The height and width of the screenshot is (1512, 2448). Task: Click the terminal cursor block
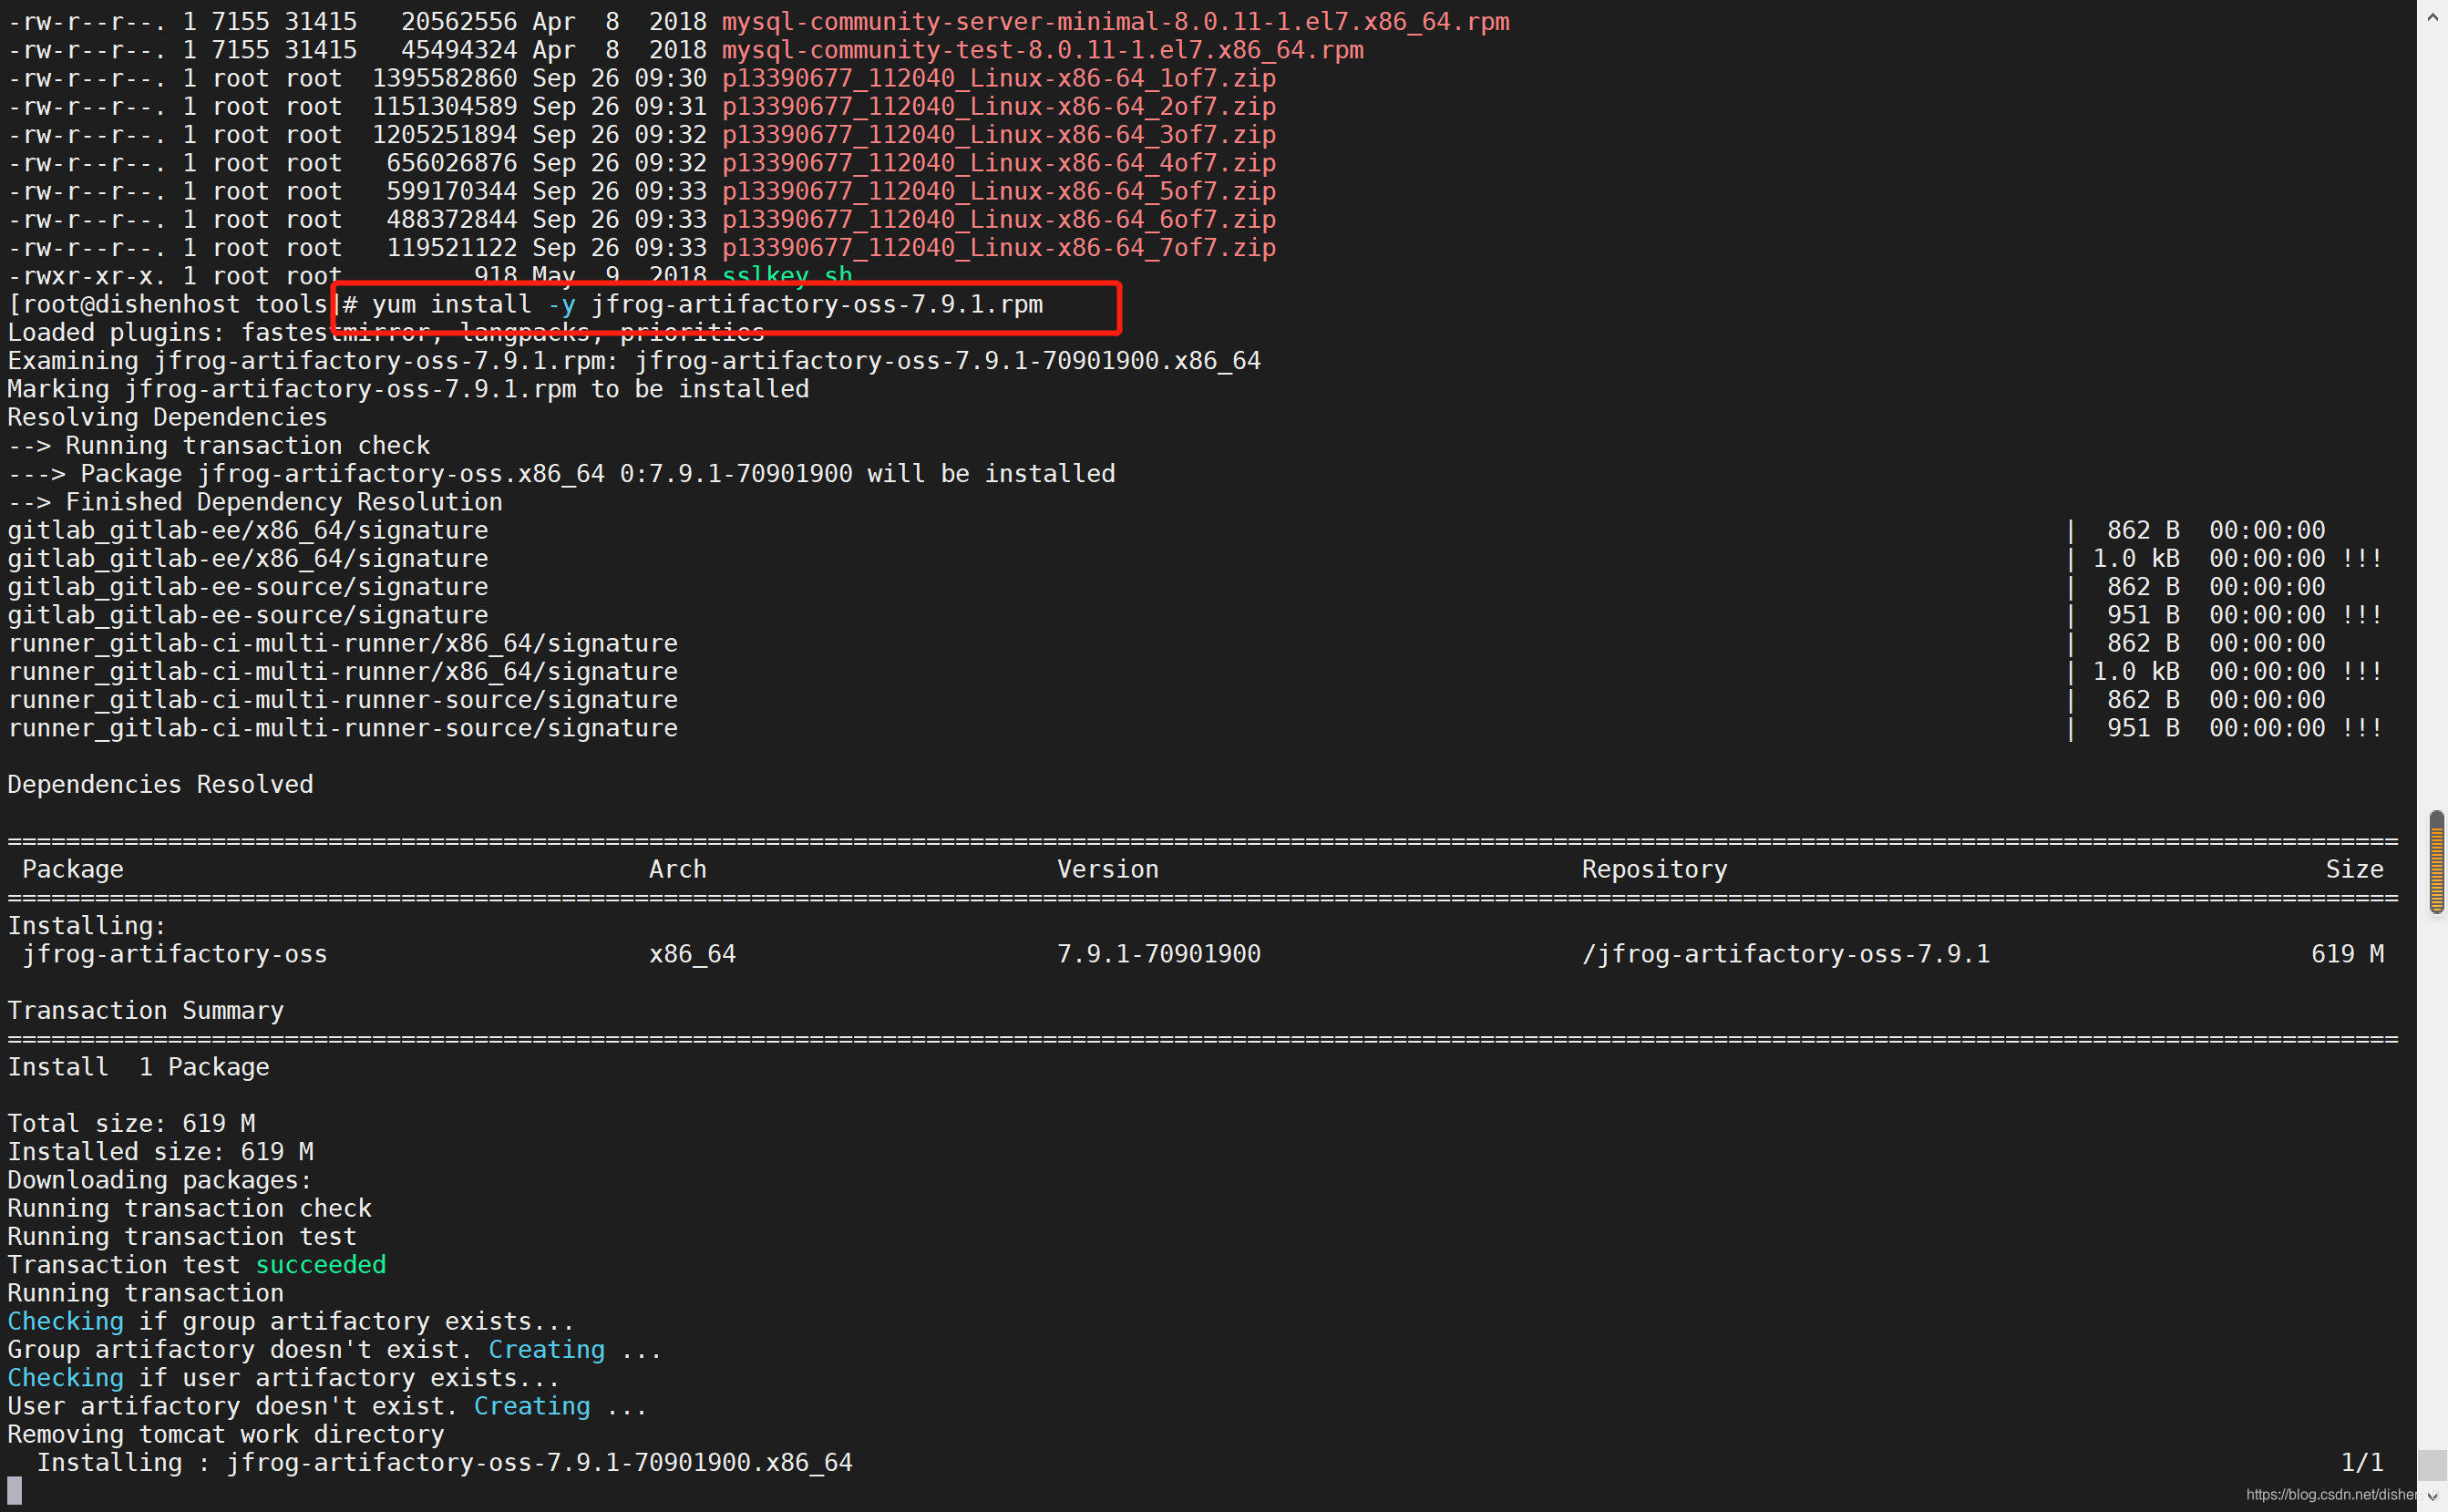click(14, 1490)
